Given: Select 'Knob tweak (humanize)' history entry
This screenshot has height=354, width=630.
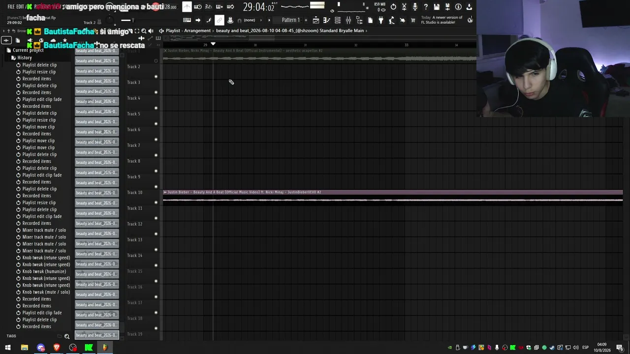Looking at the screenshot, I should pos(44,271).
